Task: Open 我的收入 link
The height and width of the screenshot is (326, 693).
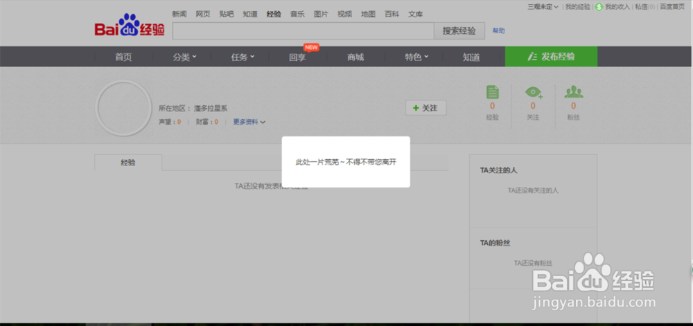Action: tap(617, 7)
